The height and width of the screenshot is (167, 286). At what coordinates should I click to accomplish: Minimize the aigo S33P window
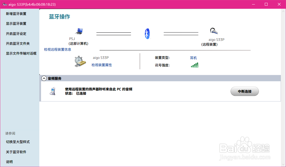(253, 4)
